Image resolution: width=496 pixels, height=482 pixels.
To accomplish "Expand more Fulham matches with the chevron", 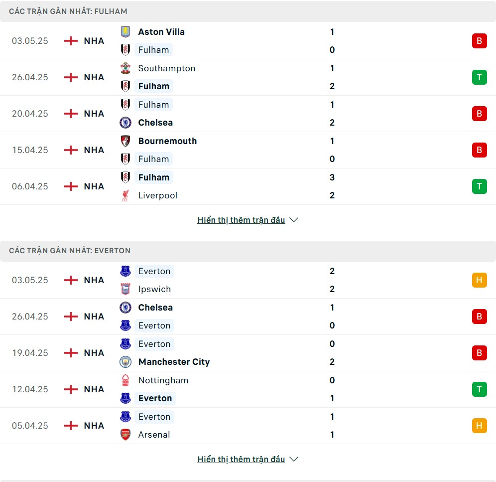I will click(x=294, y=220).
